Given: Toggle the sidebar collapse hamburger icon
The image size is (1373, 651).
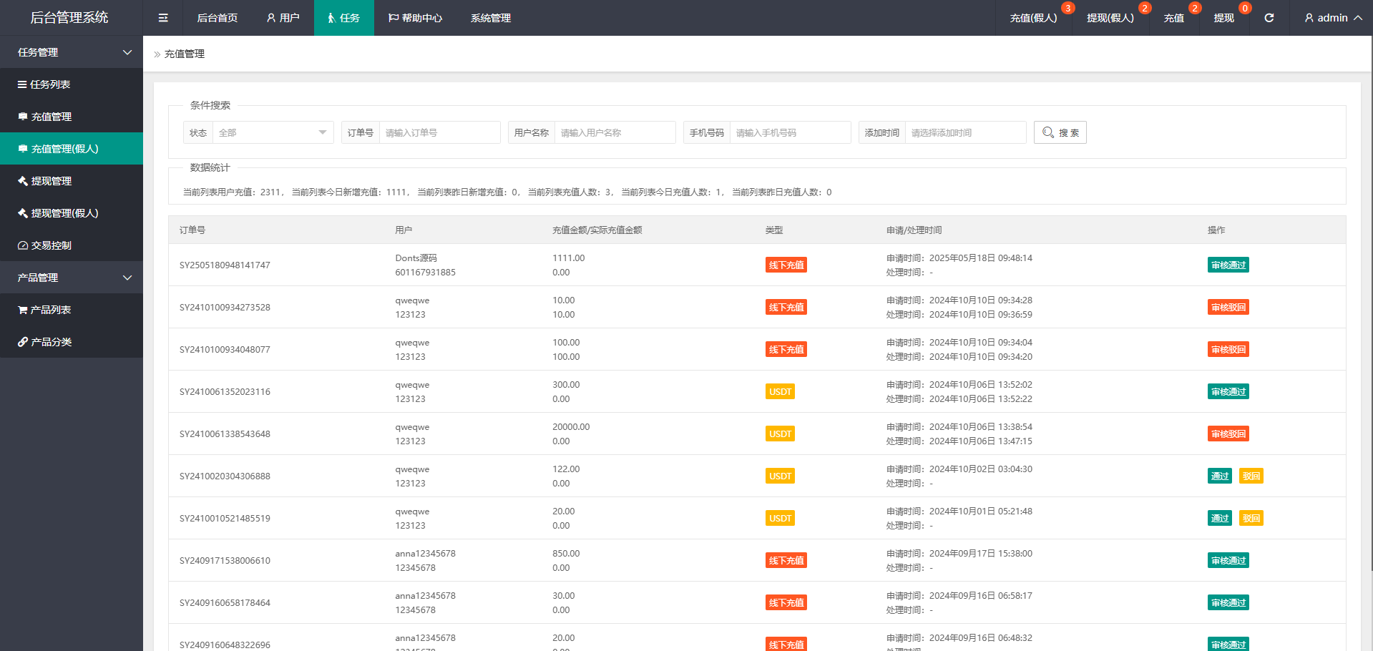Looking at the screenshot, I should coord(163,18).
